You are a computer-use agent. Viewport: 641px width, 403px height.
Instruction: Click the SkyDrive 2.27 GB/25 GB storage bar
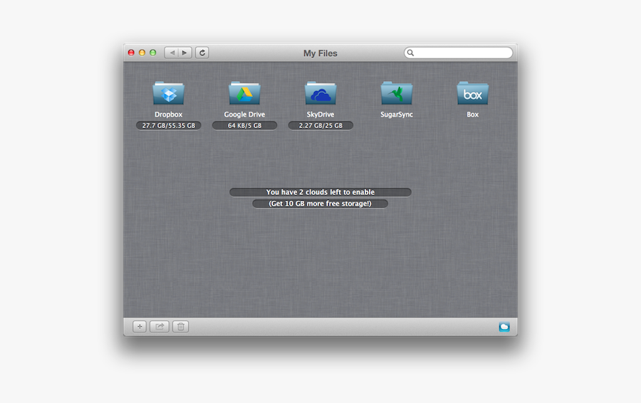point(320,125)
